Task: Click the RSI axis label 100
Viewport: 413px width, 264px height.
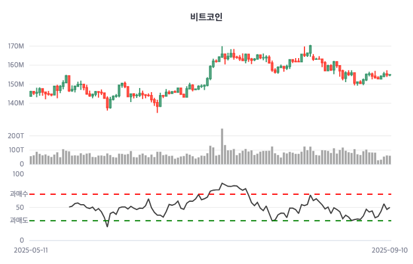Action: click(18, 174)
